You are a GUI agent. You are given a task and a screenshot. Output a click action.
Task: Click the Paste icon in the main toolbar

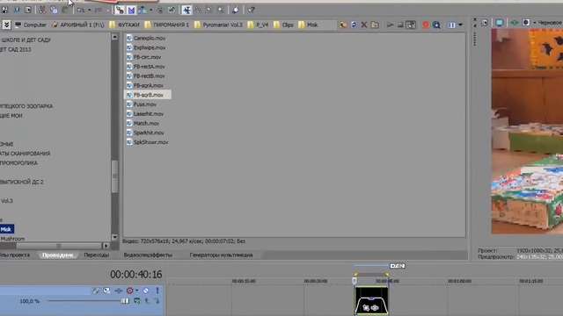click(64, 10)
